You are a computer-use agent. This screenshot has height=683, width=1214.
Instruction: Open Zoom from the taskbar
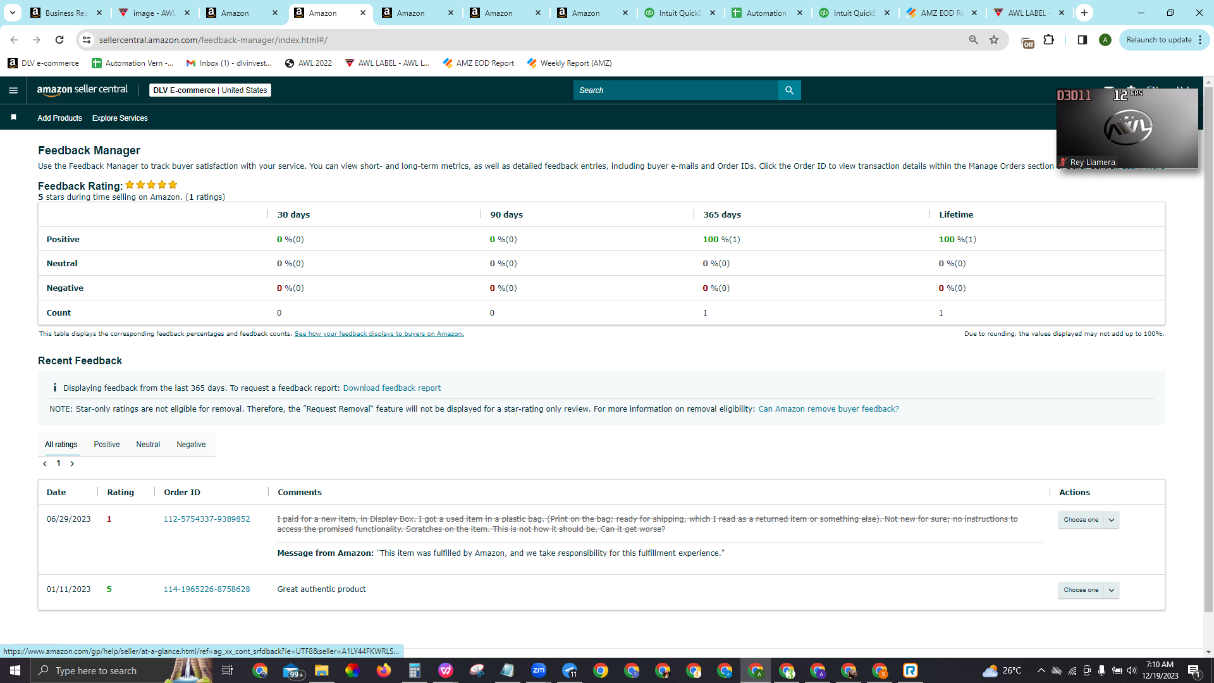point(539,670)
